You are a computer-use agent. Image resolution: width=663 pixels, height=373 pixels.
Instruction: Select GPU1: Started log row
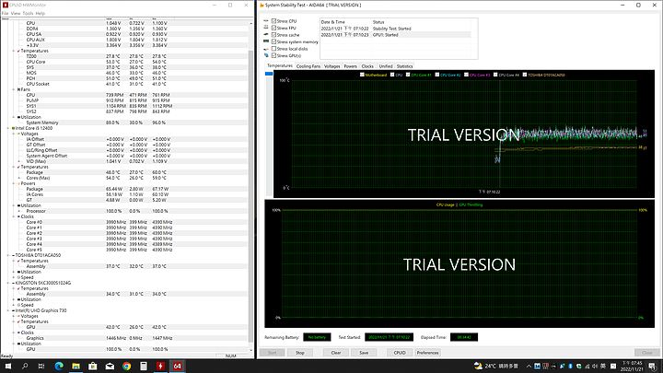click(395, 35)
